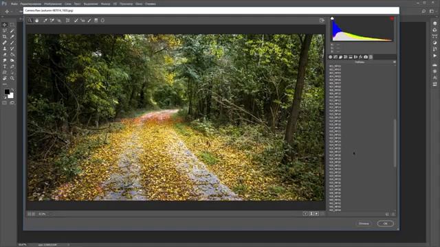This screenshot has height=247, width=440.
Task: Open the zoom level dropdown below the preview
Action: click(45, 214)
